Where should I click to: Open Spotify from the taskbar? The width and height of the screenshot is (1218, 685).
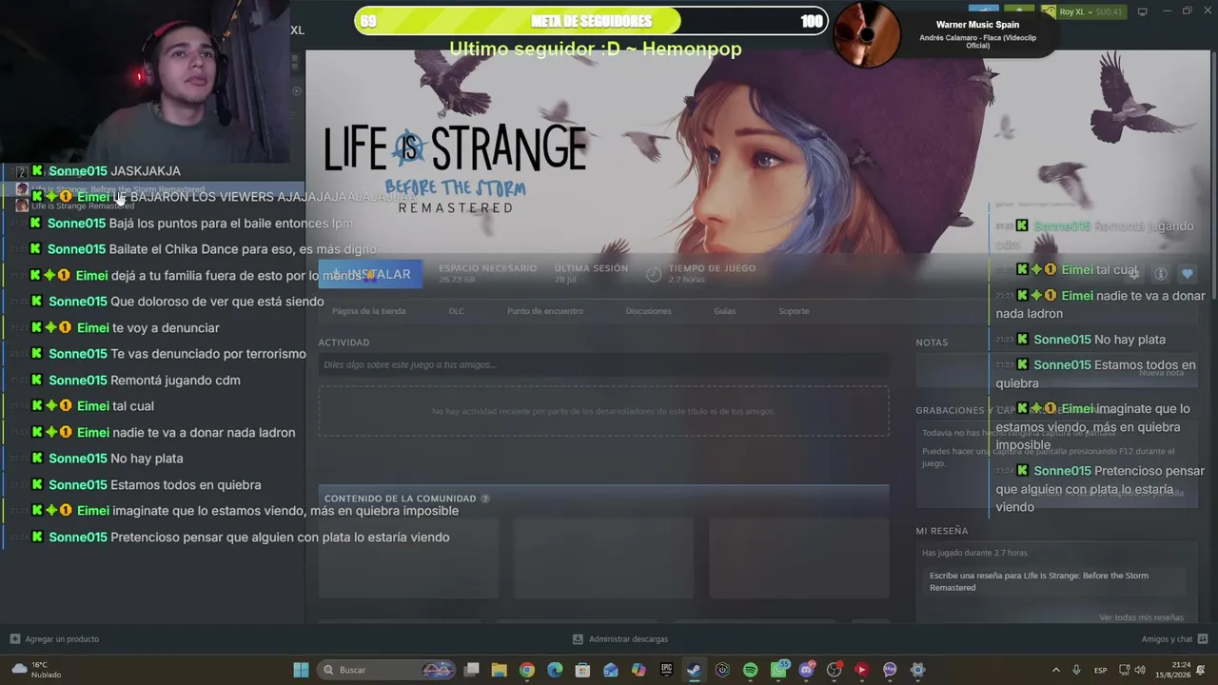click(x=750, y=670)
